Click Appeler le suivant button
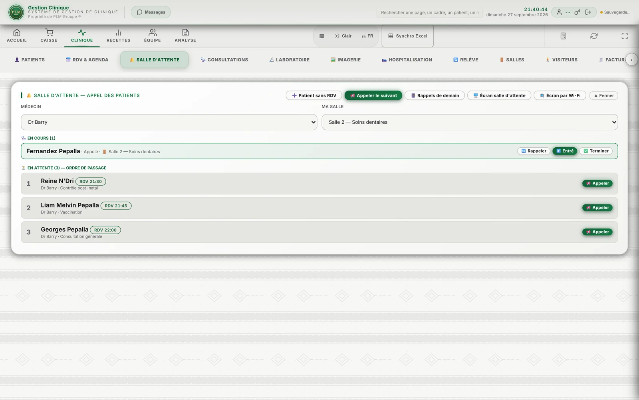The width and height of the screenshot is (639, 400). click(x=373, y=95)
